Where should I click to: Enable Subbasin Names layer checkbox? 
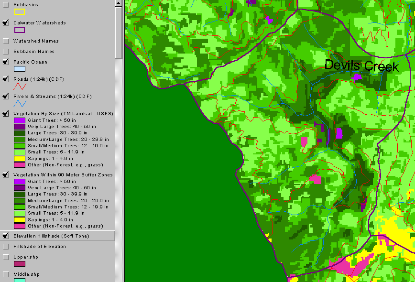tap(6, 52)
